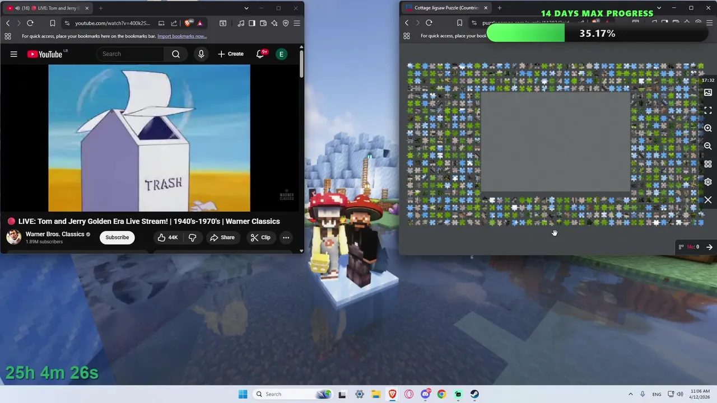717x403 pixels.
Task: Open the apps grid icon on YouTube bookmarks bar
Action: (x=8, y=36)
